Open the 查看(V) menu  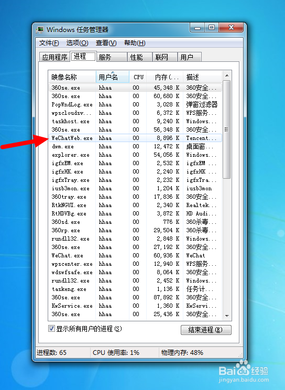[106, 43]
